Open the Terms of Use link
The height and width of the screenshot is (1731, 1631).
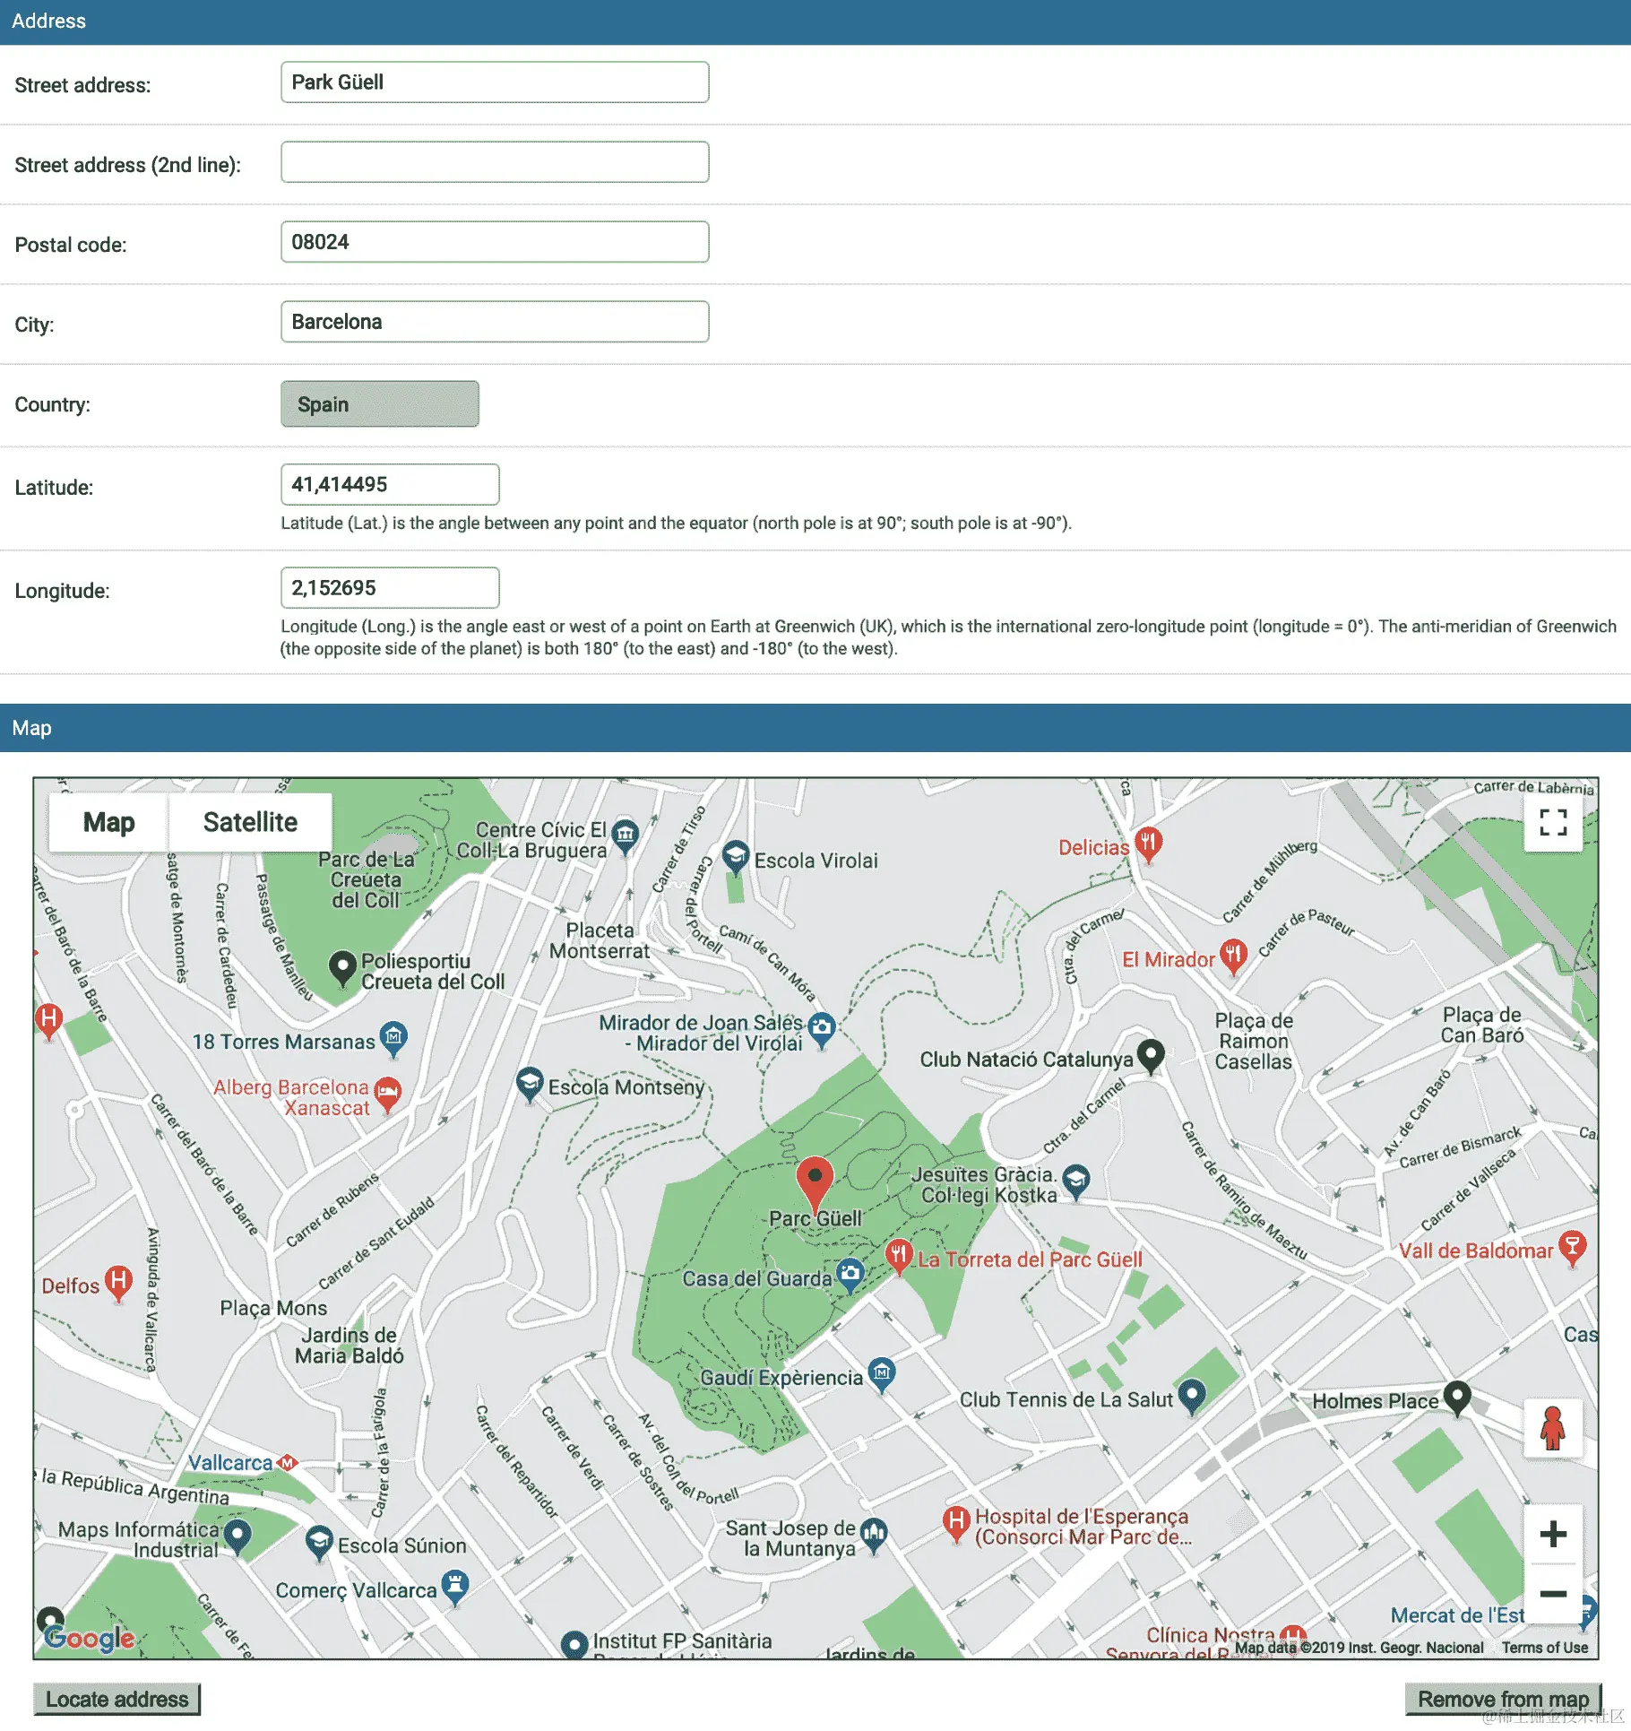pyautogui.click(x=1545, y=1648)
